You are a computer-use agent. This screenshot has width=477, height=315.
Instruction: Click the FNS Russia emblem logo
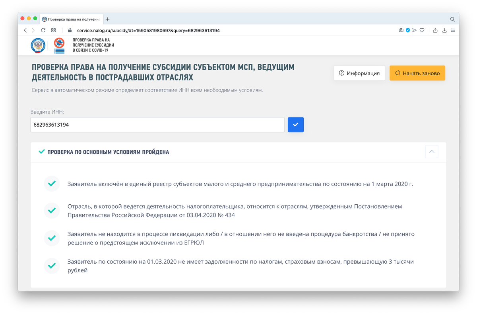tap(38, 45)
